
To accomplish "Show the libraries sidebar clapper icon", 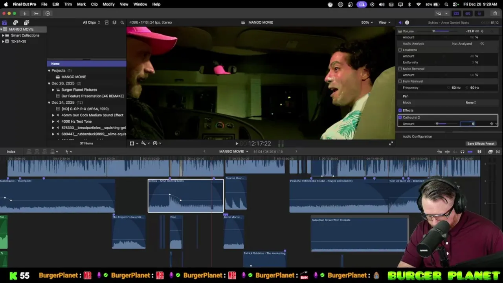I will (4, 22).
